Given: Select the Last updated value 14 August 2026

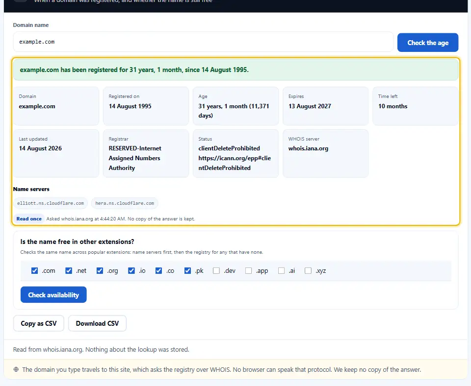Looking at the screenshot, I should [40, 148].
